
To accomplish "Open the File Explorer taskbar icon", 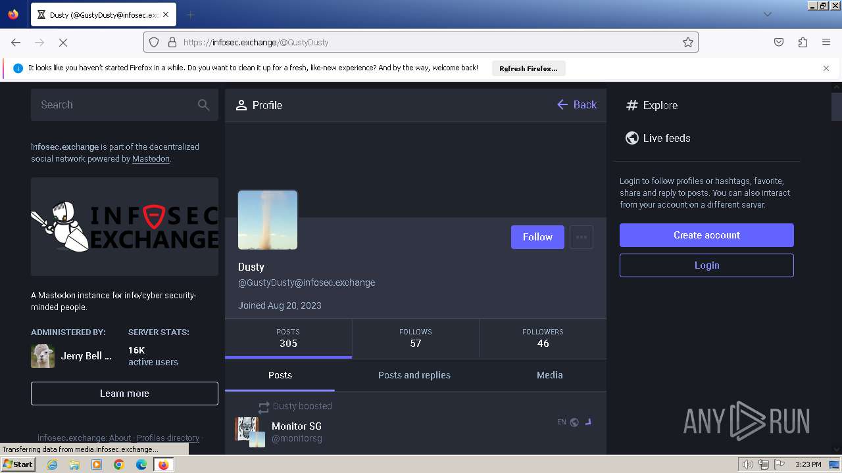I will 74,464.
